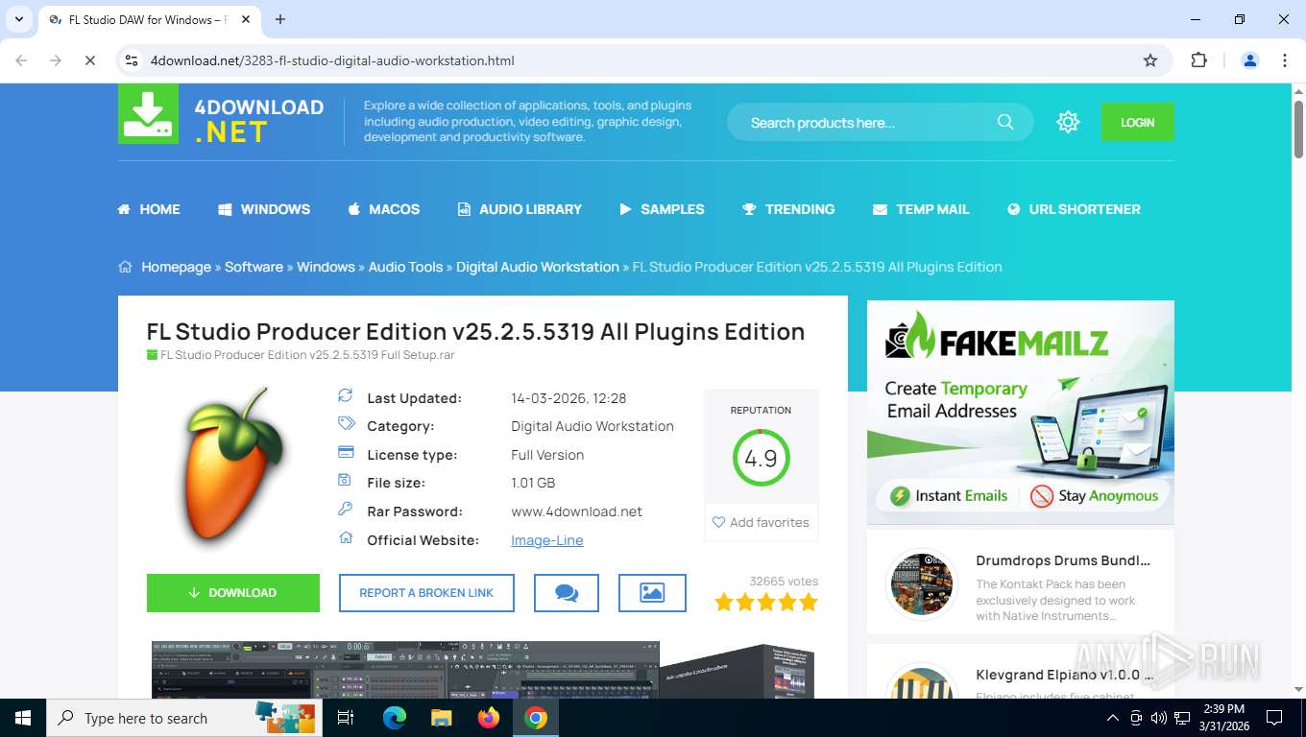Open the Chrome extensions puzzle icon
This screenshot has width=1306, height=737.
[x=1198, y=60]
